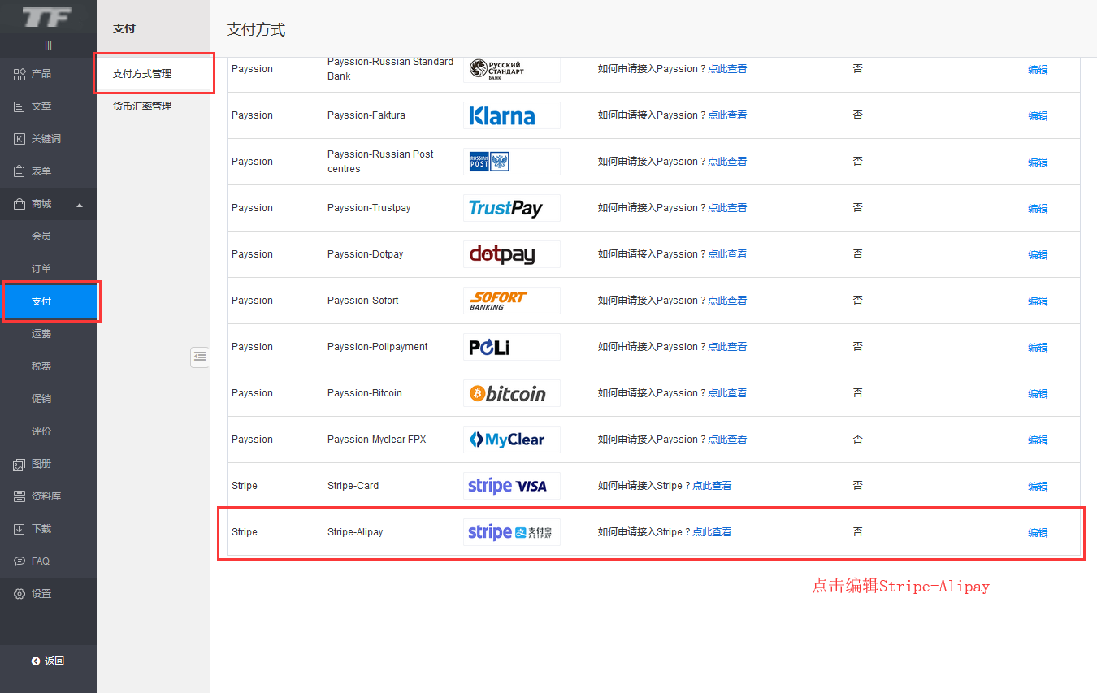Viewport: 1097px width, 693px height.
Task: Edit the Payssion-Trustpay payment method
Action: tap(1038, 209)
